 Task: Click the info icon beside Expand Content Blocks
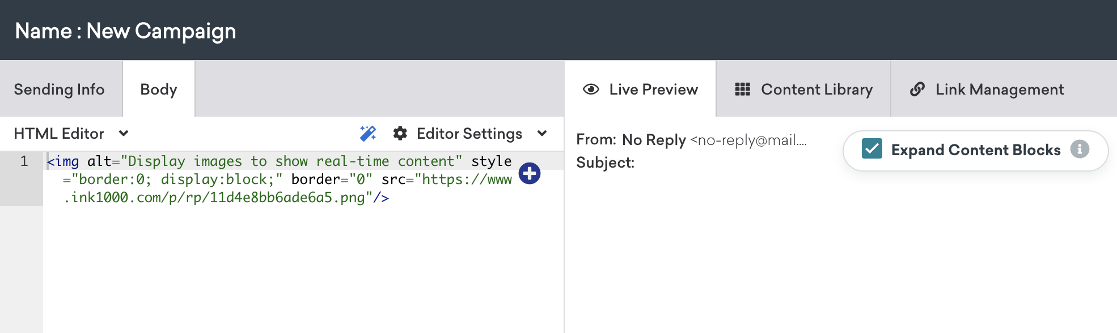tap(1080, 149)
